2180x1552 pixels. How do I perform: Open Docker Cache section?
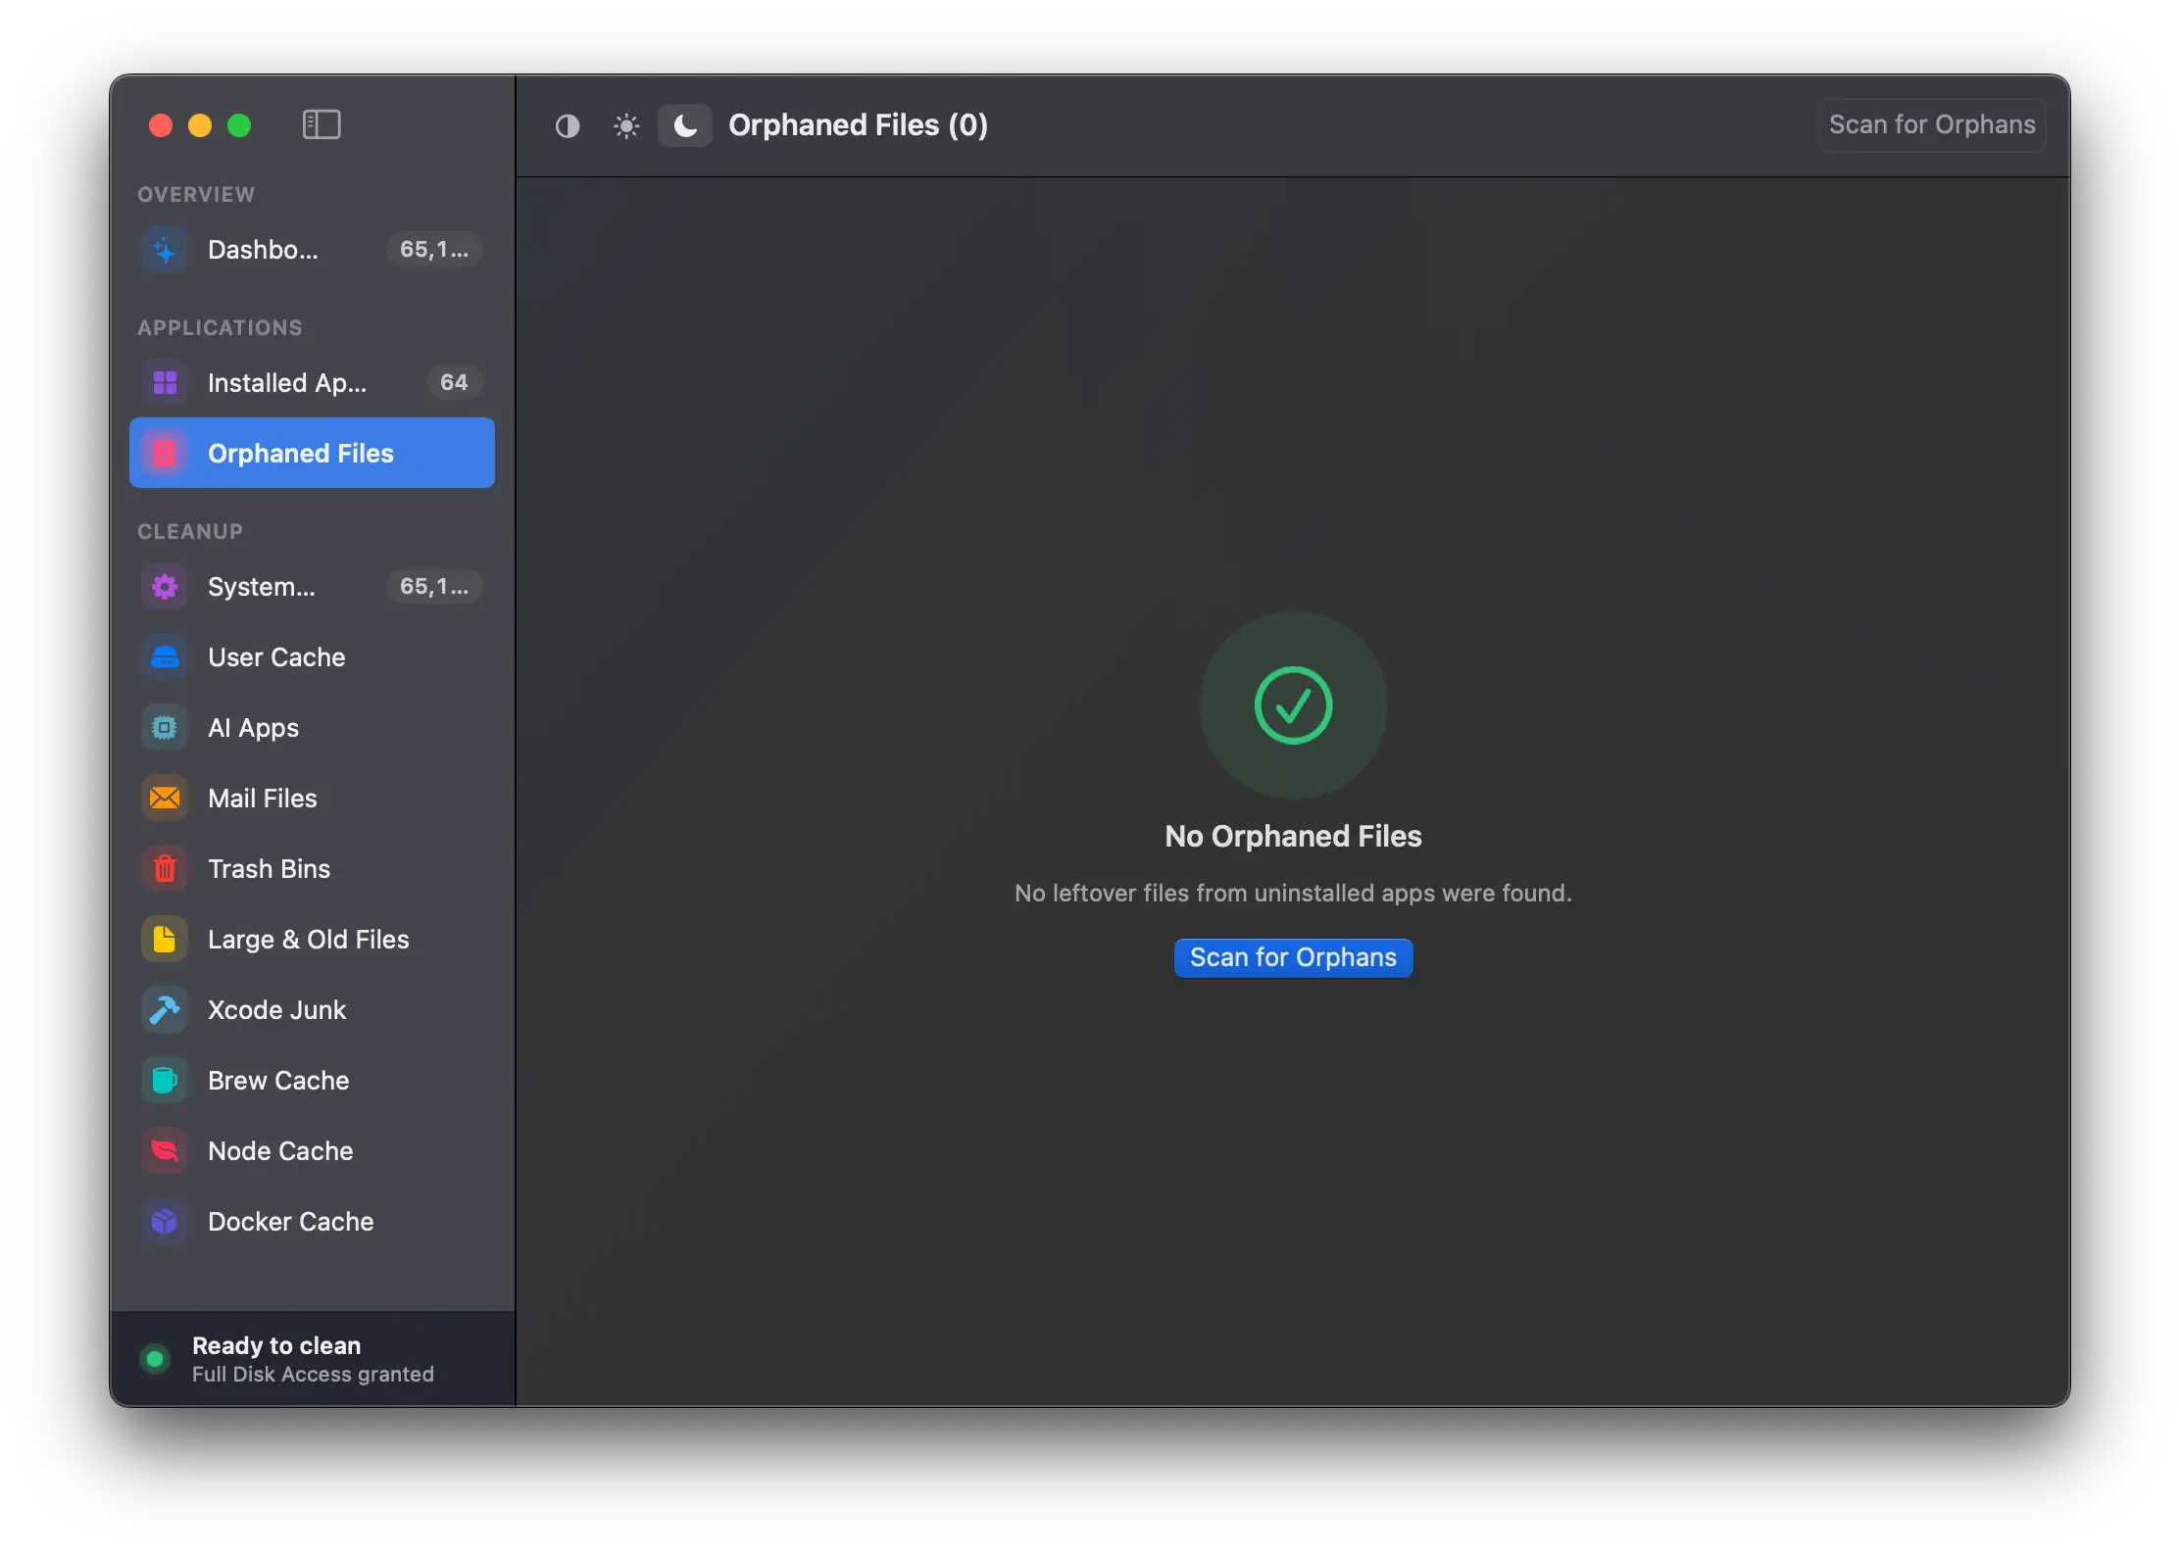(x=312, y=1222)
